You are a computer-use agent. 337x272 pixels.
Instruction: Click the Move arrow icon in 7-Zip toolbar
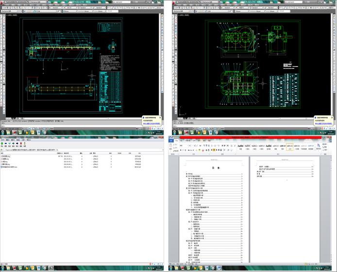pyautogui.click(x=17, y=144)
